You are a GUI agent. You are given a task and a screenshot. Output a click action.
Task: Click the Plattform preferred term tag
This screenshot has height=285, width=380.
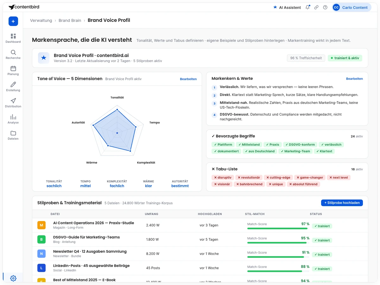pos(223,144)
